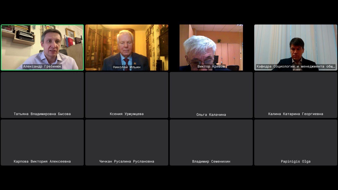Click the 'Виктор Кривов' name caption
Image resolution: width=338 pixels, height=190 pixels.
211,66
